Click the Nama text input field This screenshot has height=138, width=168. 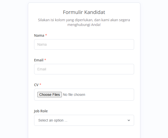[84, 44]
